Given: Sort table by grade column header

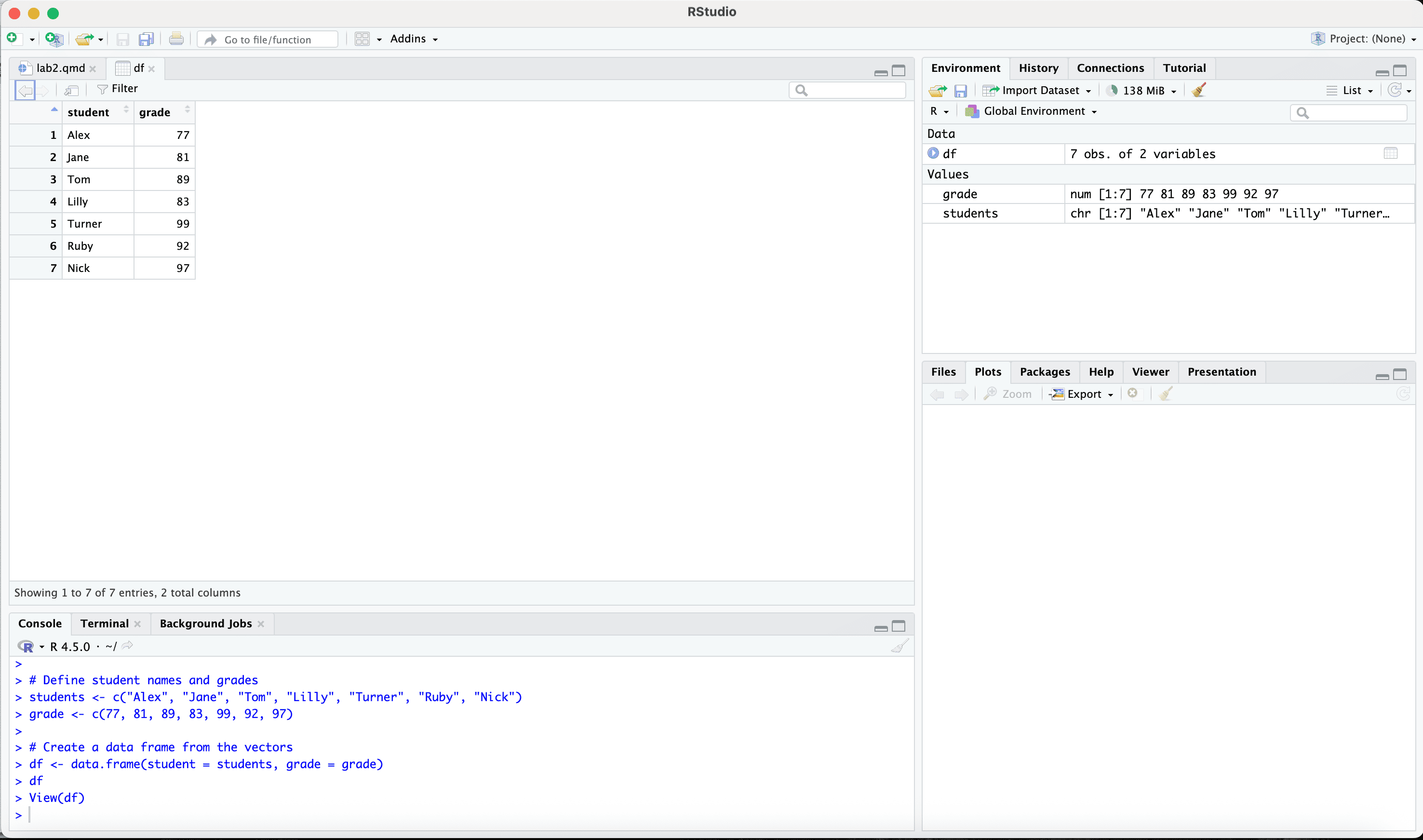Looking at the screenshot, I should pyautogui.click(x=154, y=112).
